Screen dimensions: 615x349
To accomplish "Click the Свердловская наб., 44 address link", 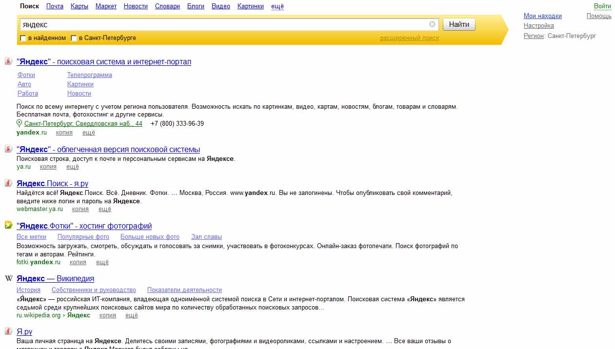I will click(x=83, y=124).
